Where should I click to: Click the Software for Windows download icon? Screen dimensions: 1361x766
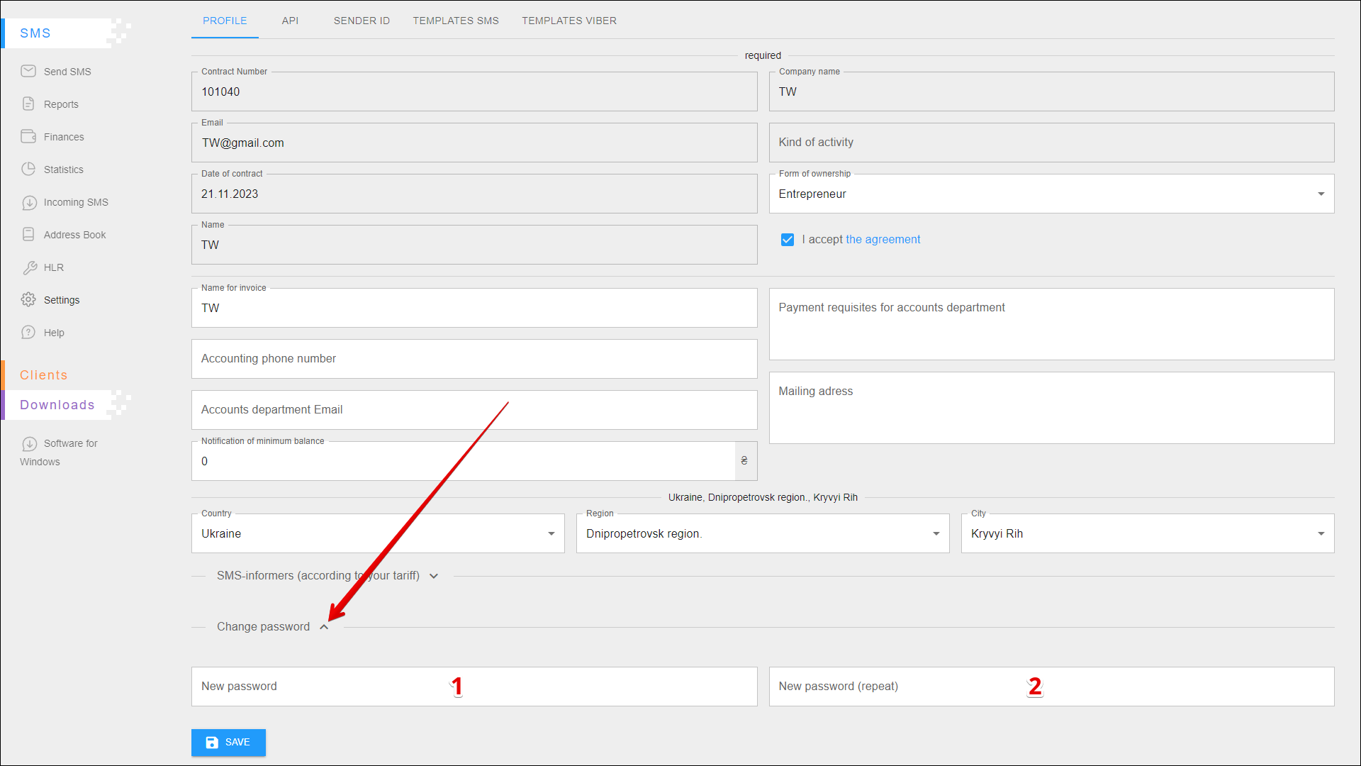29,443
